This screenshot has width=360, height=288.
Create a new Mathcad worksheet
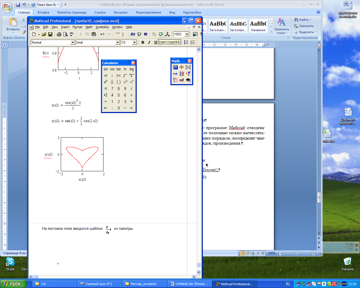click(x=34, y=34)
